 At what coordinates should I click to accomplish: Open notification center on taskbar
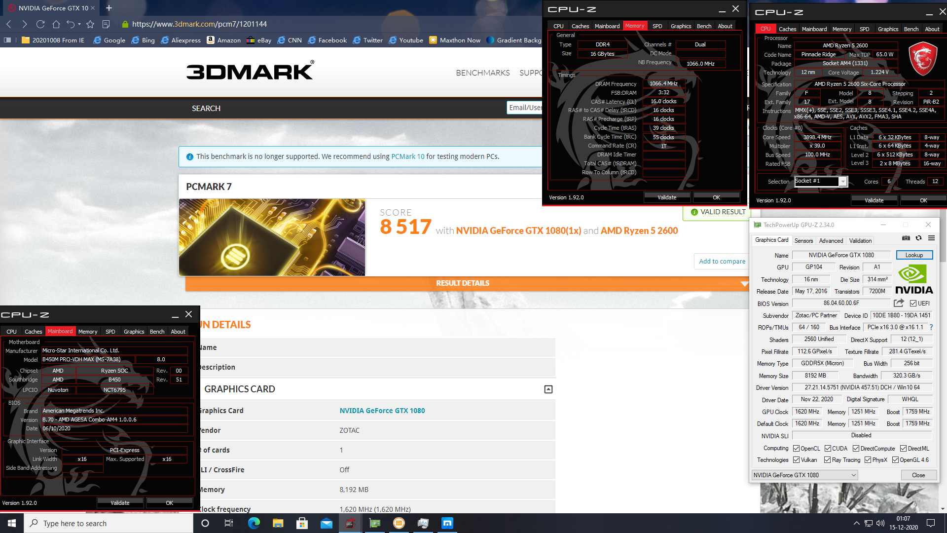point(931,523)
